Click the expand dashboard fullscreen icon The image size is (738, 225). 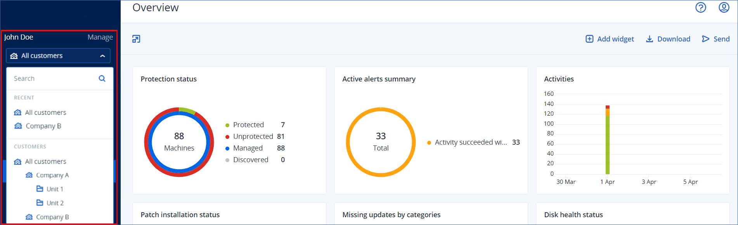click(x=136, y=39)
